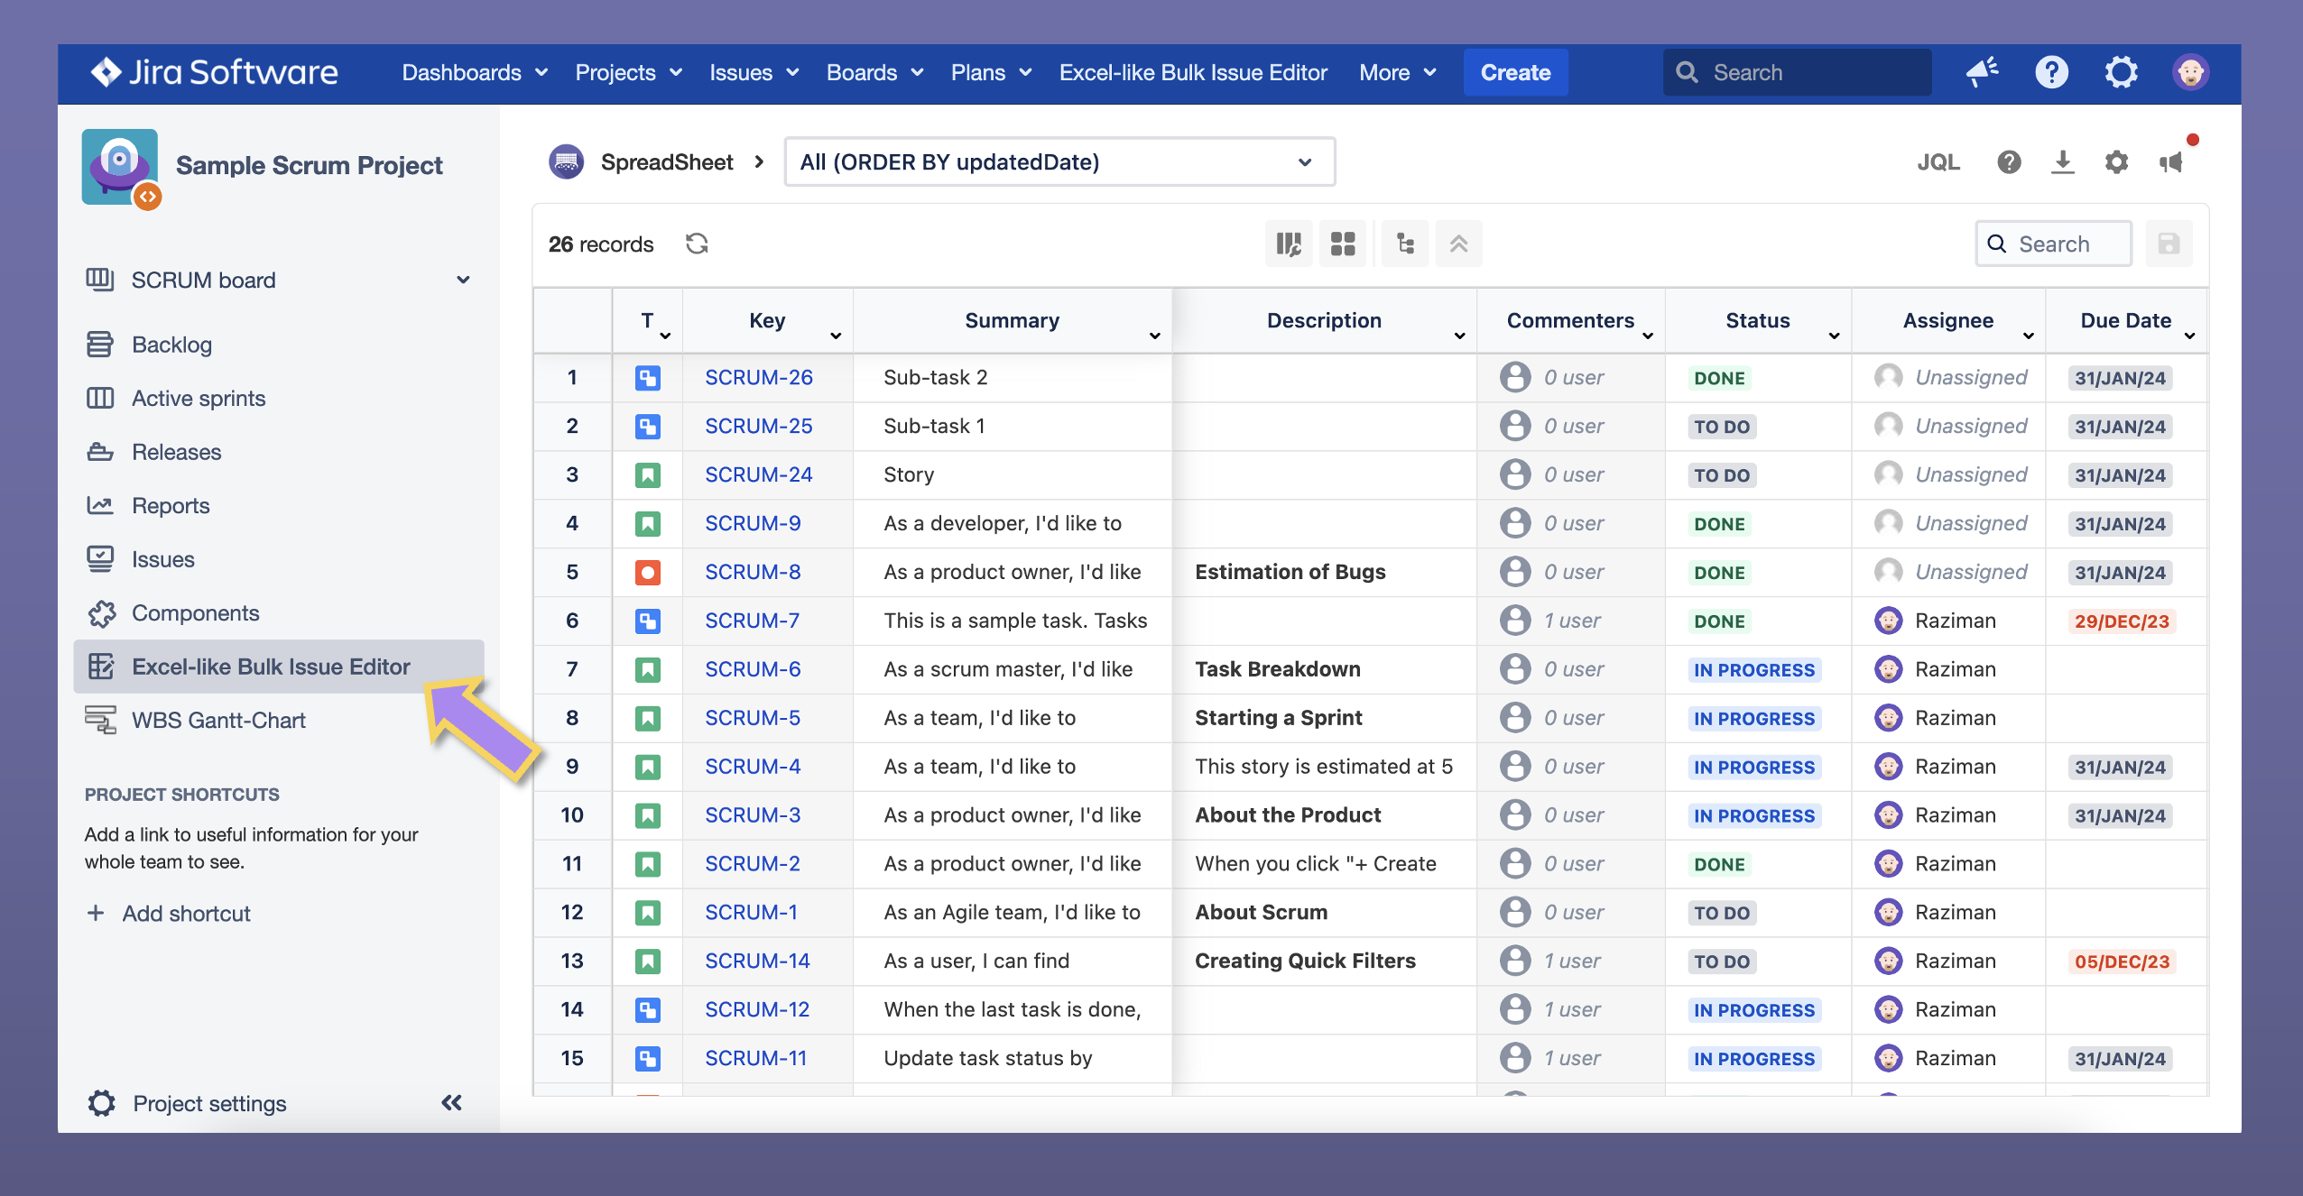The image size is (2303, 1196).
Task: Switch to the grid card view icon
Action: [1342, 244]
